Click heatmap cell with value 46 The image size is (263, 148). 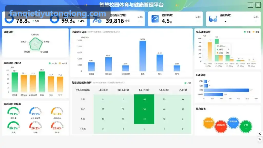pyautogui.click(x=164, y=109)
